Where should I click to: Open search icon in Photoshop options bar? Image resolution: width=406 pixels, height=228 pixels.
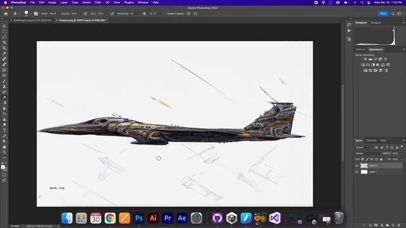[393, 14]
